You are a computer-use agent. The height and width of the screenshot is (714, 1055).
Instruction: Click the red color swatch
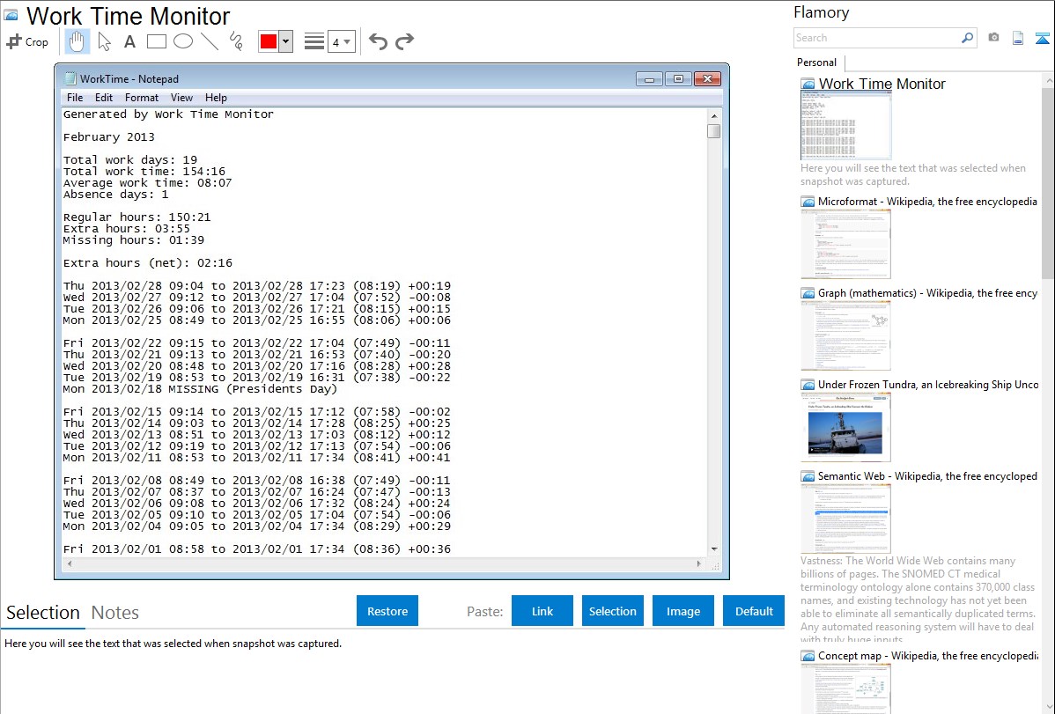click(x=269, y=41)
